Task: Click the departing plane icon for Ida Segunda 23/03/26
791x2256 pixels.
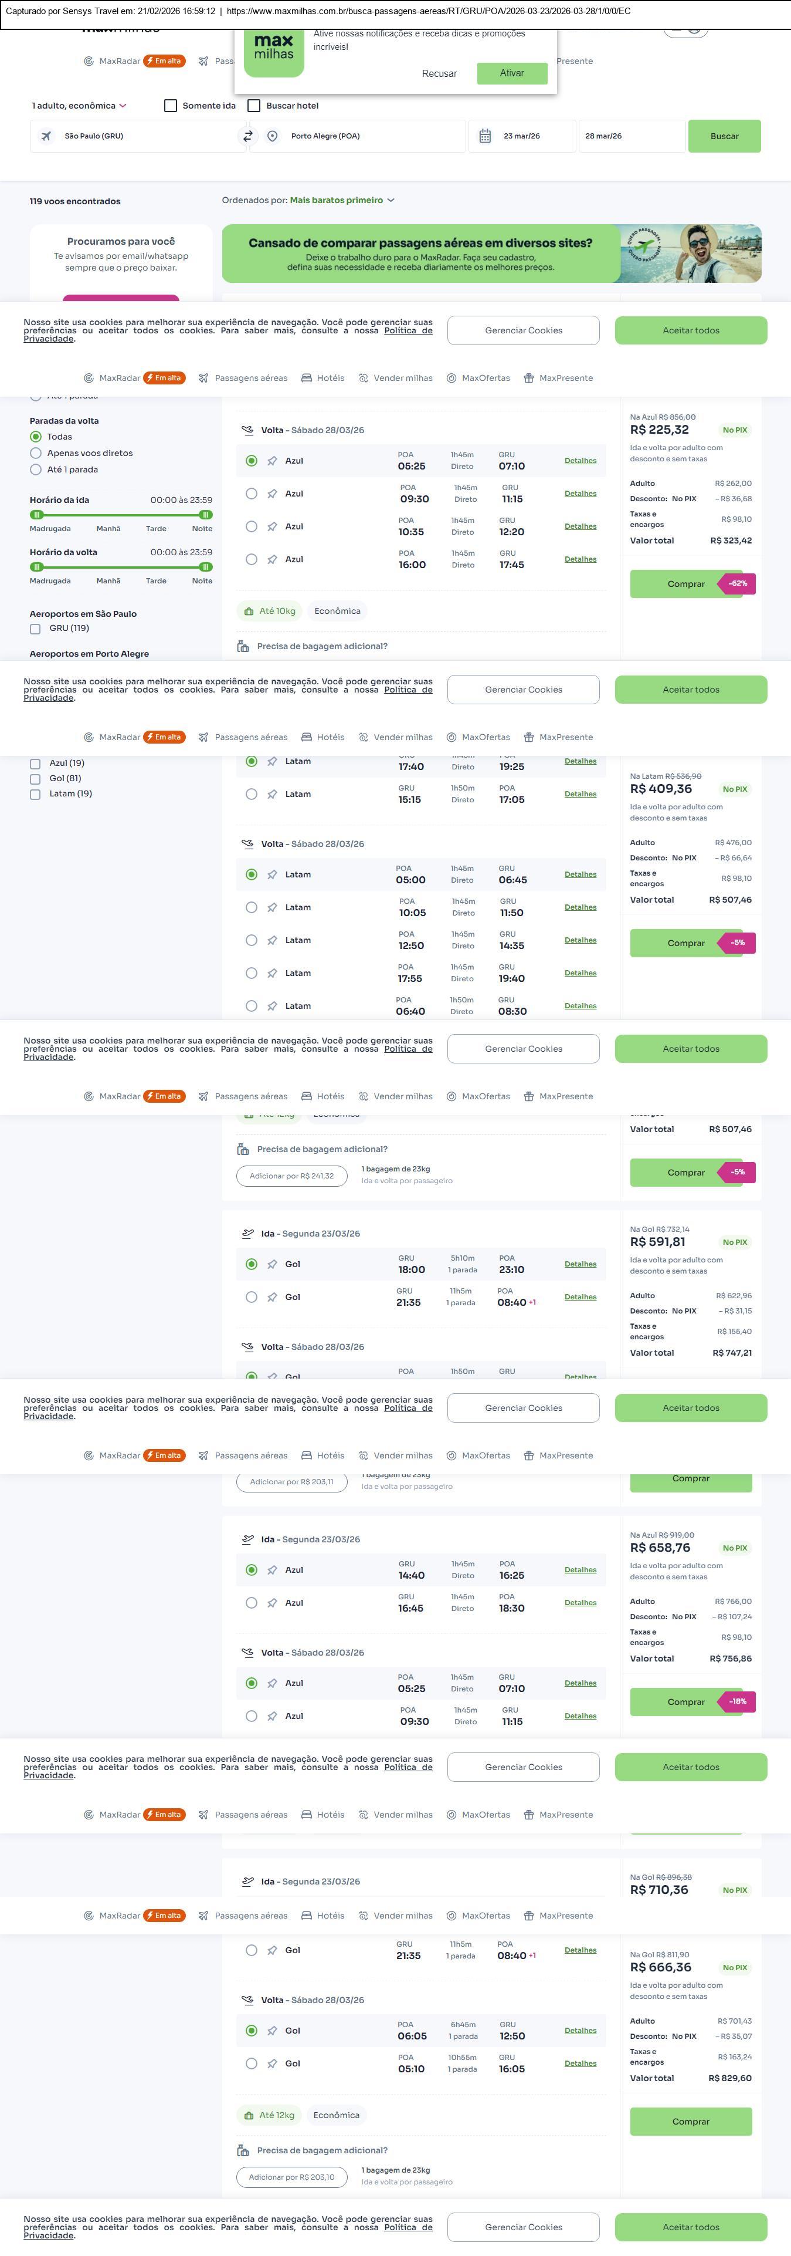Action: pyautogui.click(x=247, y=1234)
